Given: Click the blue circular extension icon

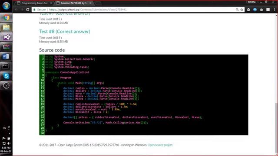Looking at the screenshot, I should tap(255, 10).
